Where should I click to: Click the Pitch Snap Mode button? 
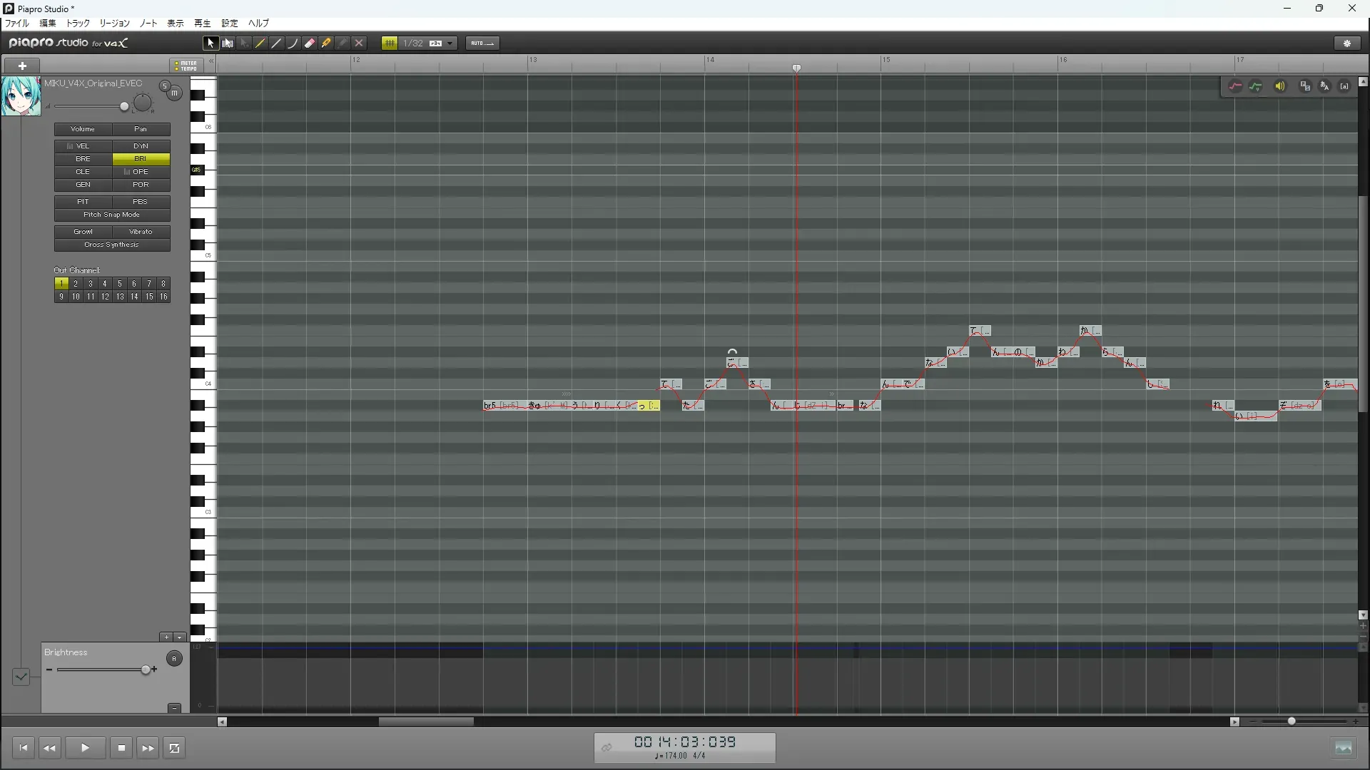[112, 215]
